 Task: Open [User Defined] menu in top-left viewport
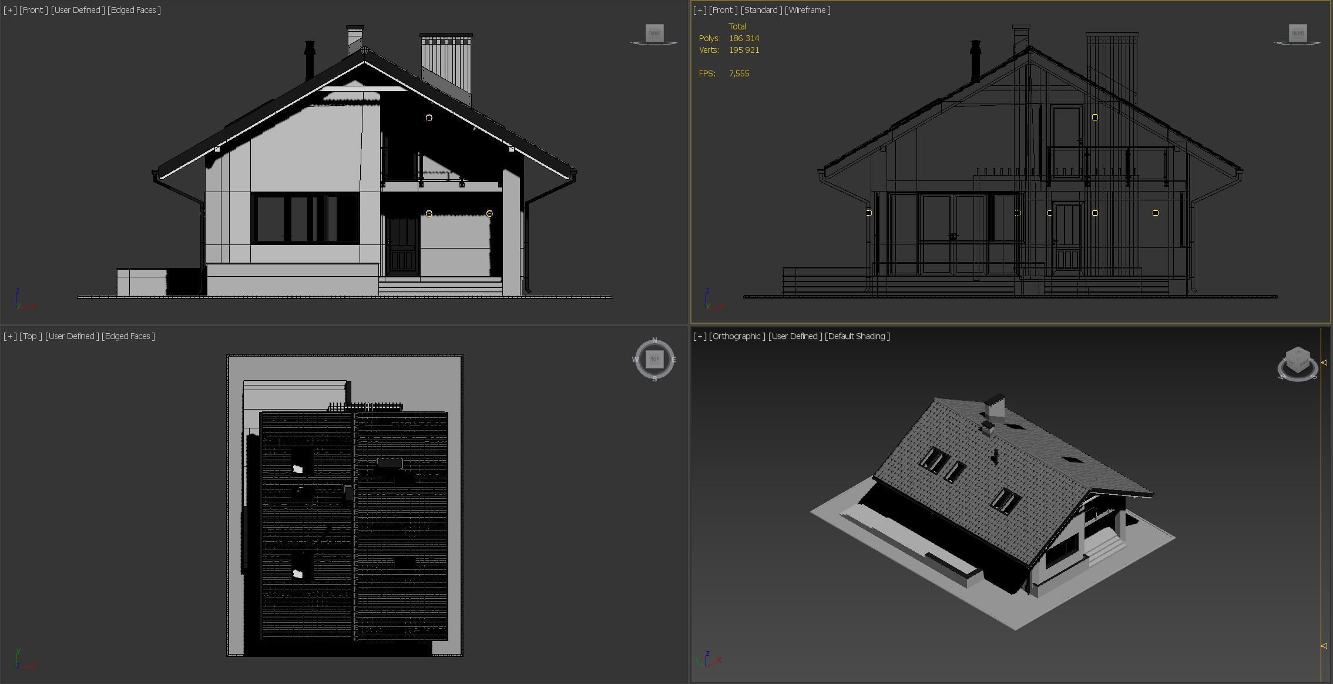[78, 10]
